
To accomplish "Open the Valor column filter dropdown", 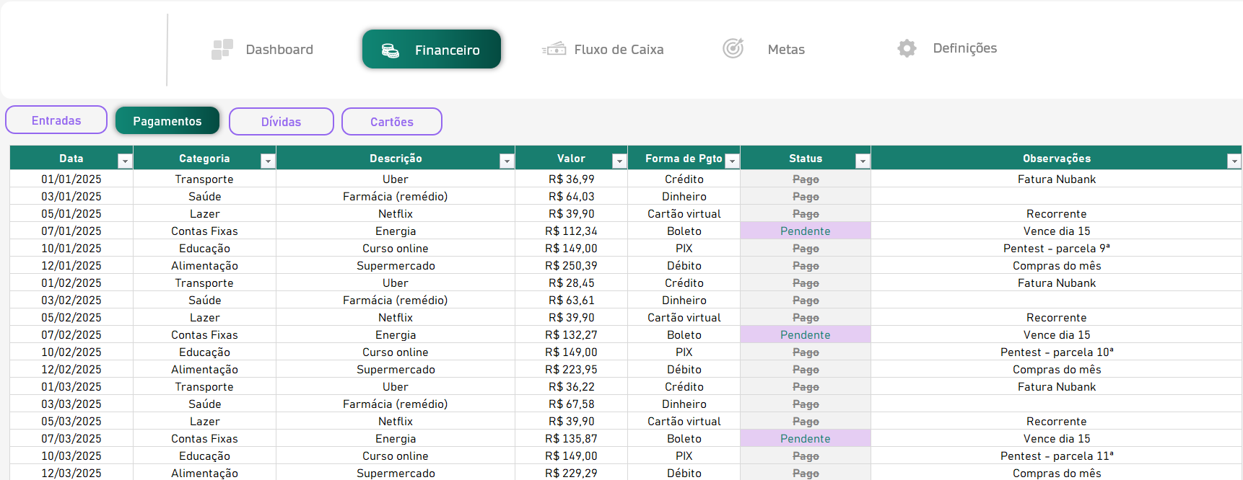I will 619,161.
